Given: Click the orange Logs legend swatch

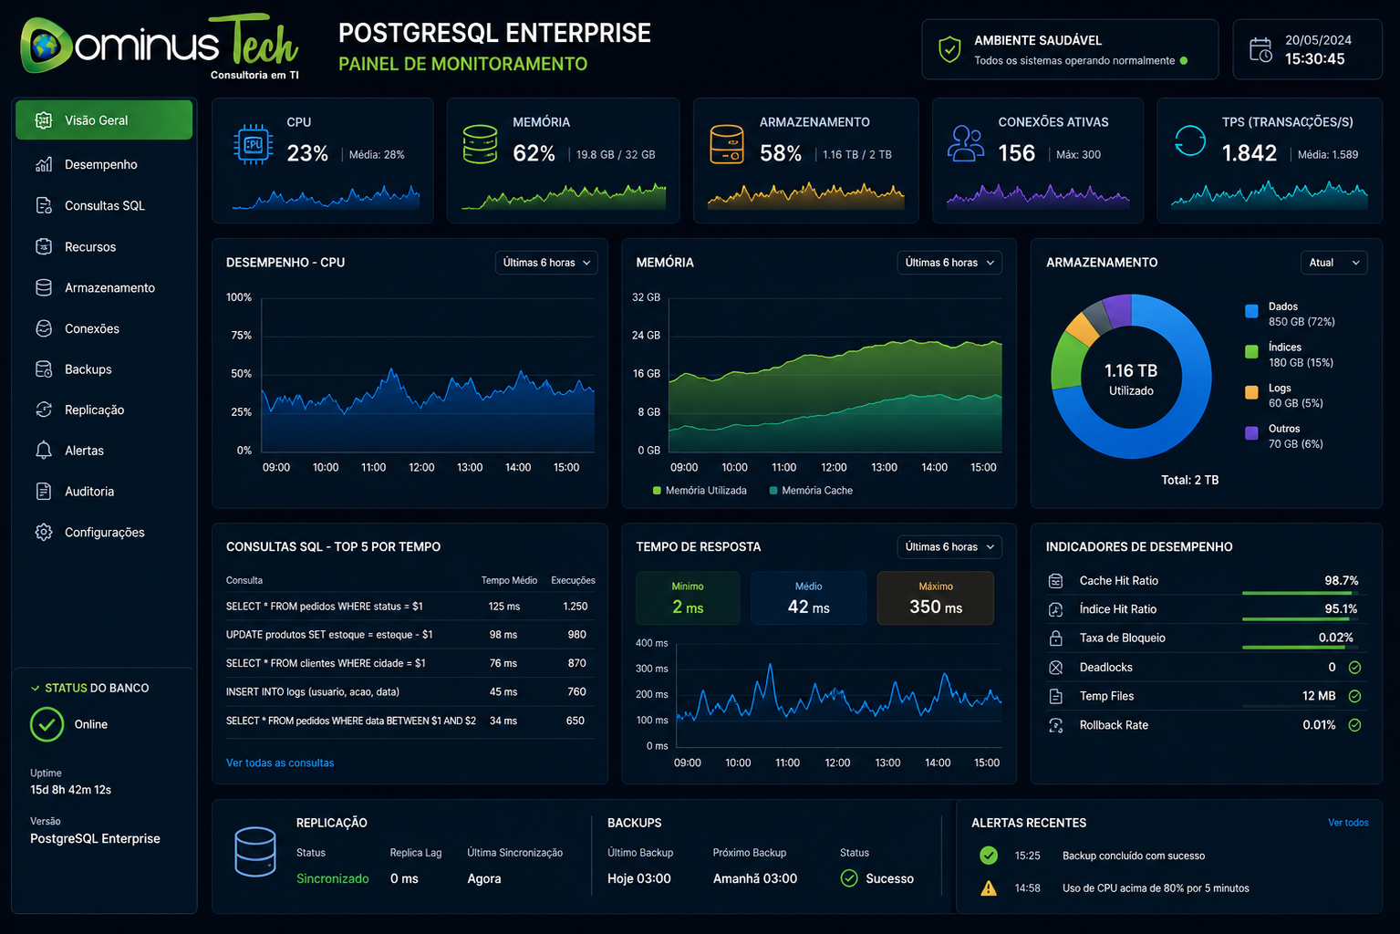Looking at the screenshot, I should tap(1251, 392).
